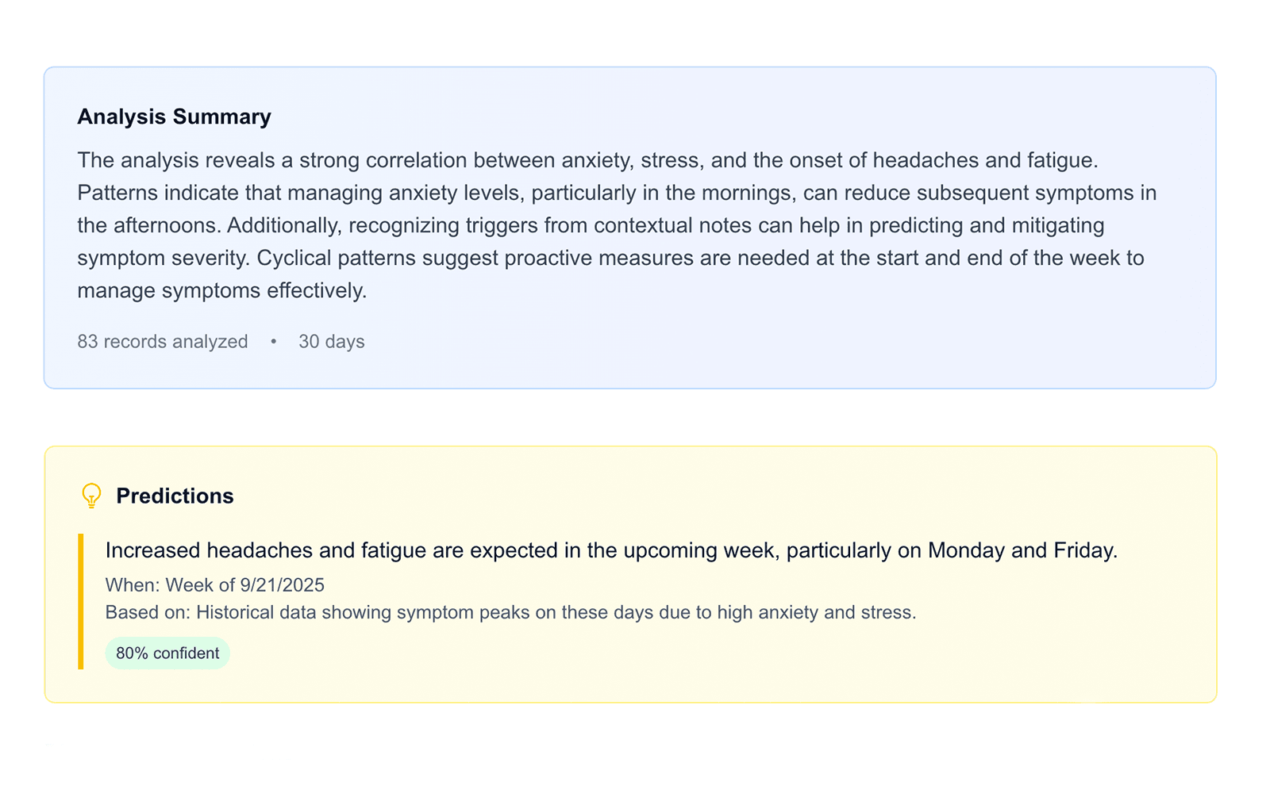The width and height of the screenshot is (1270, 793).
Task: Click the date '9/21/2025'
Action: pos(282,585)
